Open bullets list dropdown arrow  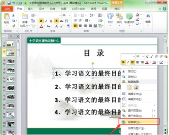79,15
